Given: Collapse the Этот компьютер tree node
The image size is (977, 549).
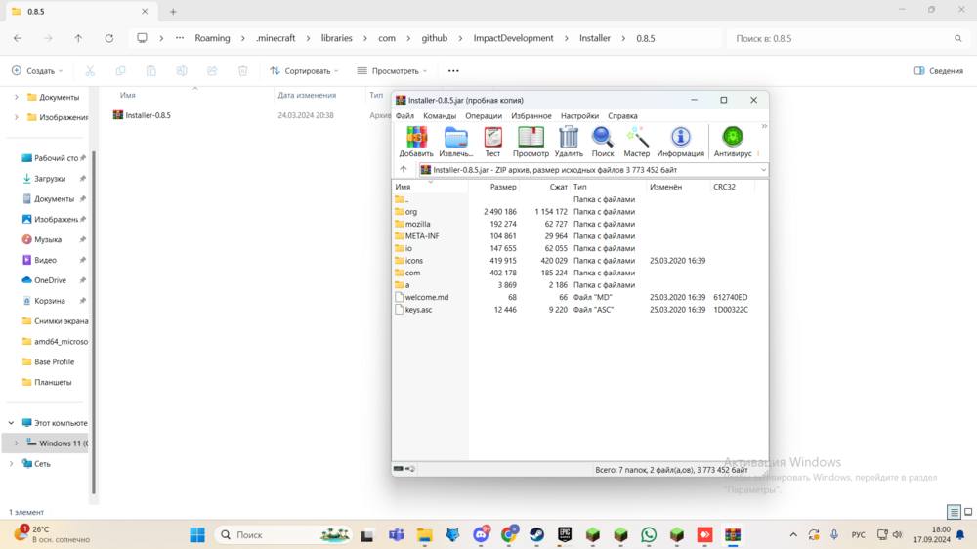Looking at the screenshot, I should [11, 423].
